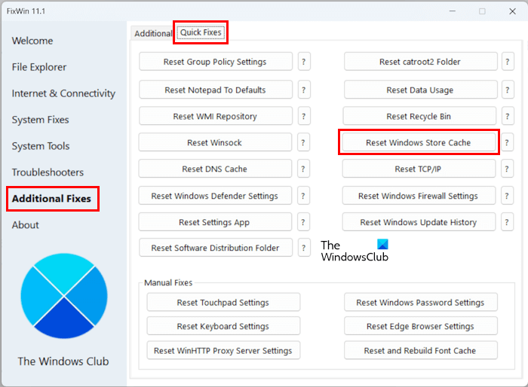Click the help icon beside Reset Group Policy Settings
This screenshot has height=387, width=528.
(x=304, y=62)
